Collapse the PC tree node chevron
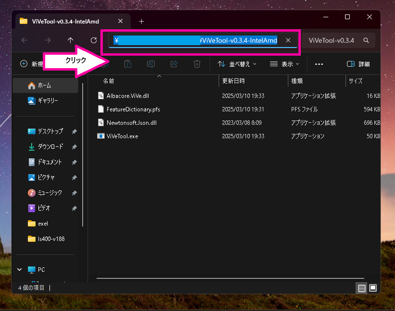The width and height of the screenshot is (395, 311). [20, 269]
